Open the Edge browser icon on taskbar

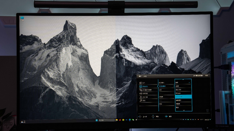[130, 120]
